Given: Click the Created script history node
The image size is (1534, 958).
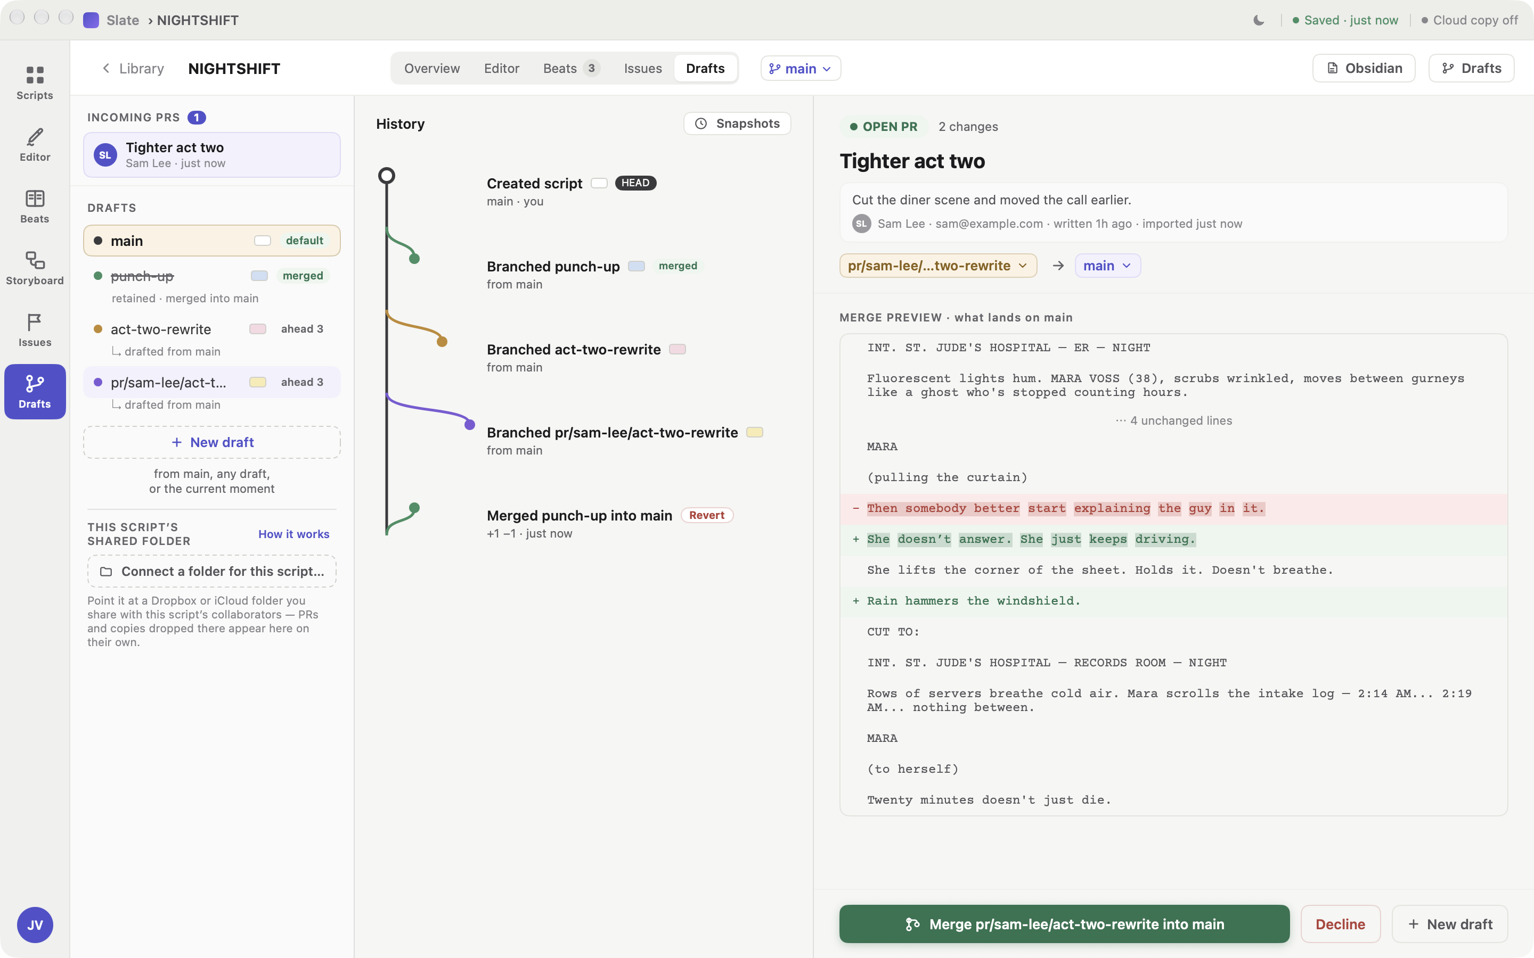Looking at the screenshot, I should [x=387, y=176].
